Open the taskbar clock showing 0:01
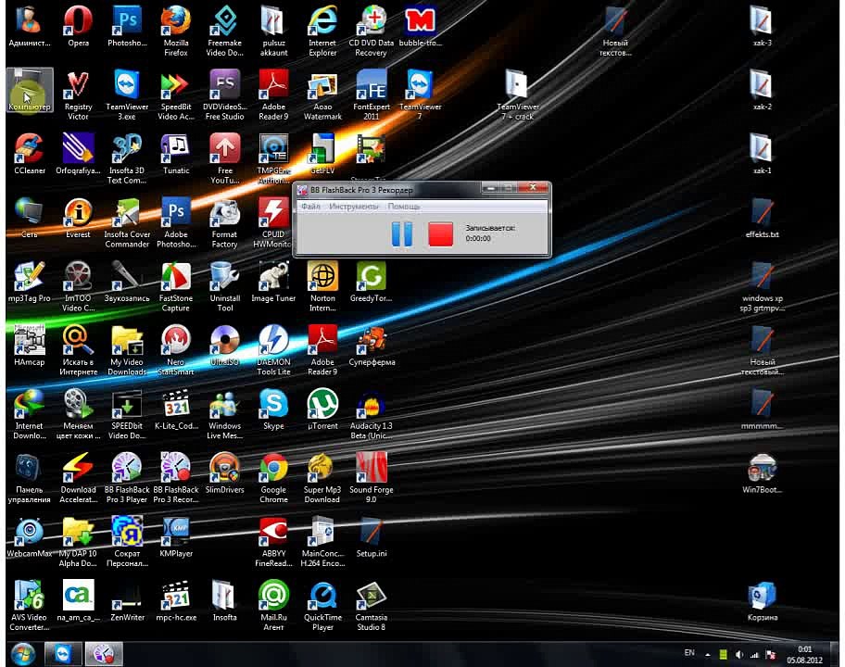This screenshot has width=845, height=667. [804, 655]
